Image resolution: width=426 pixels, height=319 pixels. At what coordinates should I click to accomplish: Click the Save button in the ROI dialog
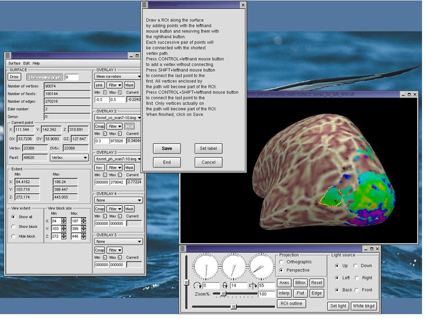(167, 148)
